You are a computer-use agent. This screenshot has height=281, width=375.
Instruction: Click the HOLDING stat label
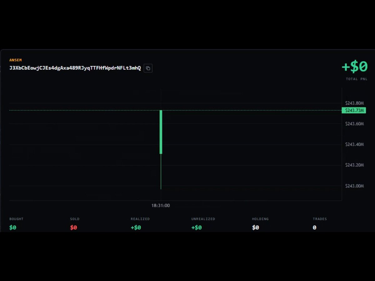(260, 219)
